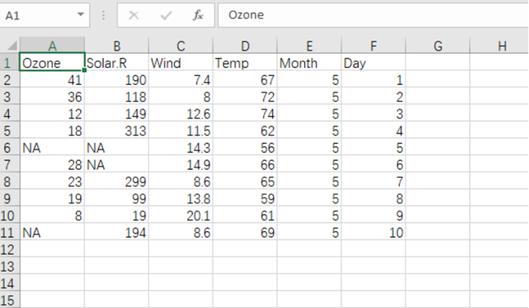The height and width of the screenshot is (308, 529).
Task: Click the Solar.R header cell
Action: point(116,63)
